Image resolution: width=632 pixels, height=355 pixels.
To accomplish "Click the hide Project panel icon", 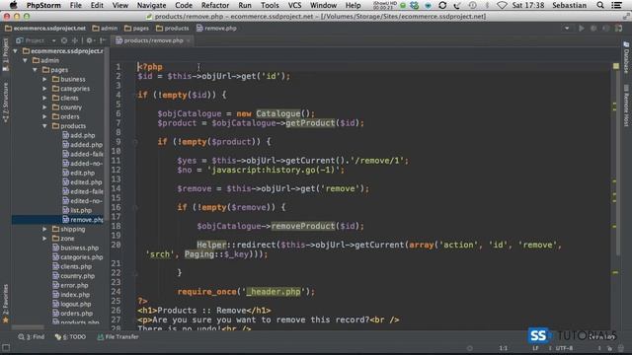I will pyautogui.click(x=103, y=40).
